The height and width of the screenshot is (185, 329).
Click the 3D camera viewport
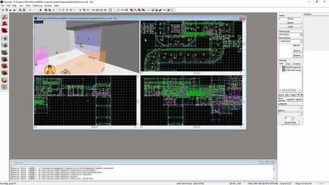(x=86, y=47)
